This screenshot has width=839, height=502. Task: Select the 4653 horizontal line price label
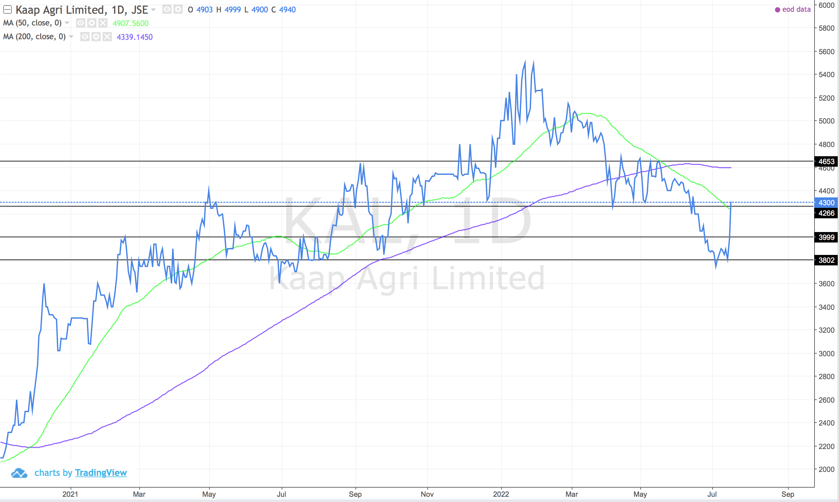[x=826, y=161]
